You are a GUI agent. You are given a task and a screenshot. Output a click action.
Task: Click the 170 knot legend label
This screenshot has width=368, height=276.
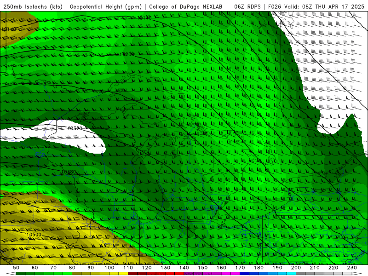240,268
